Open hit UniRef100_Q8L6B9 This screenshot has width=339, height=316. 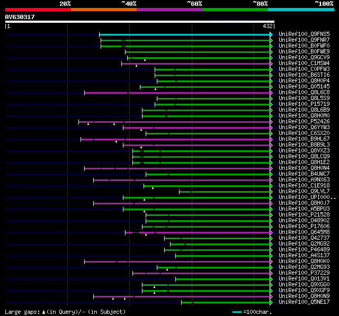click(x=304, y=110)
